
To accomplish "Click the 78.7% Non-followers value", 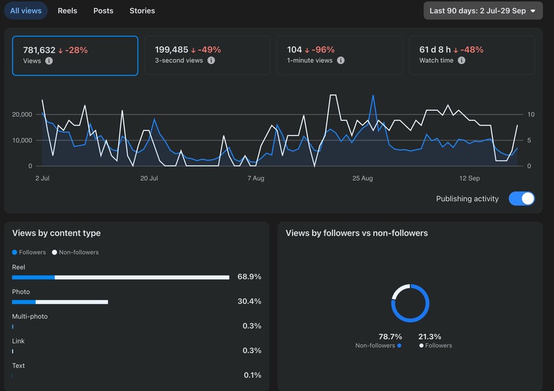I will point(390,337).
